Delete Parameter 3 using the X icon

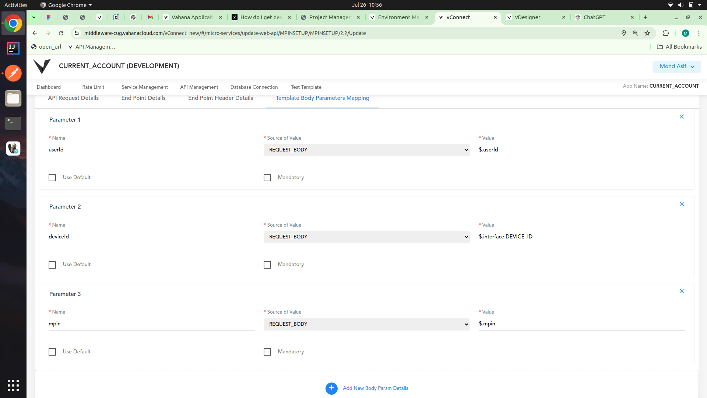[x=682, y=291]
